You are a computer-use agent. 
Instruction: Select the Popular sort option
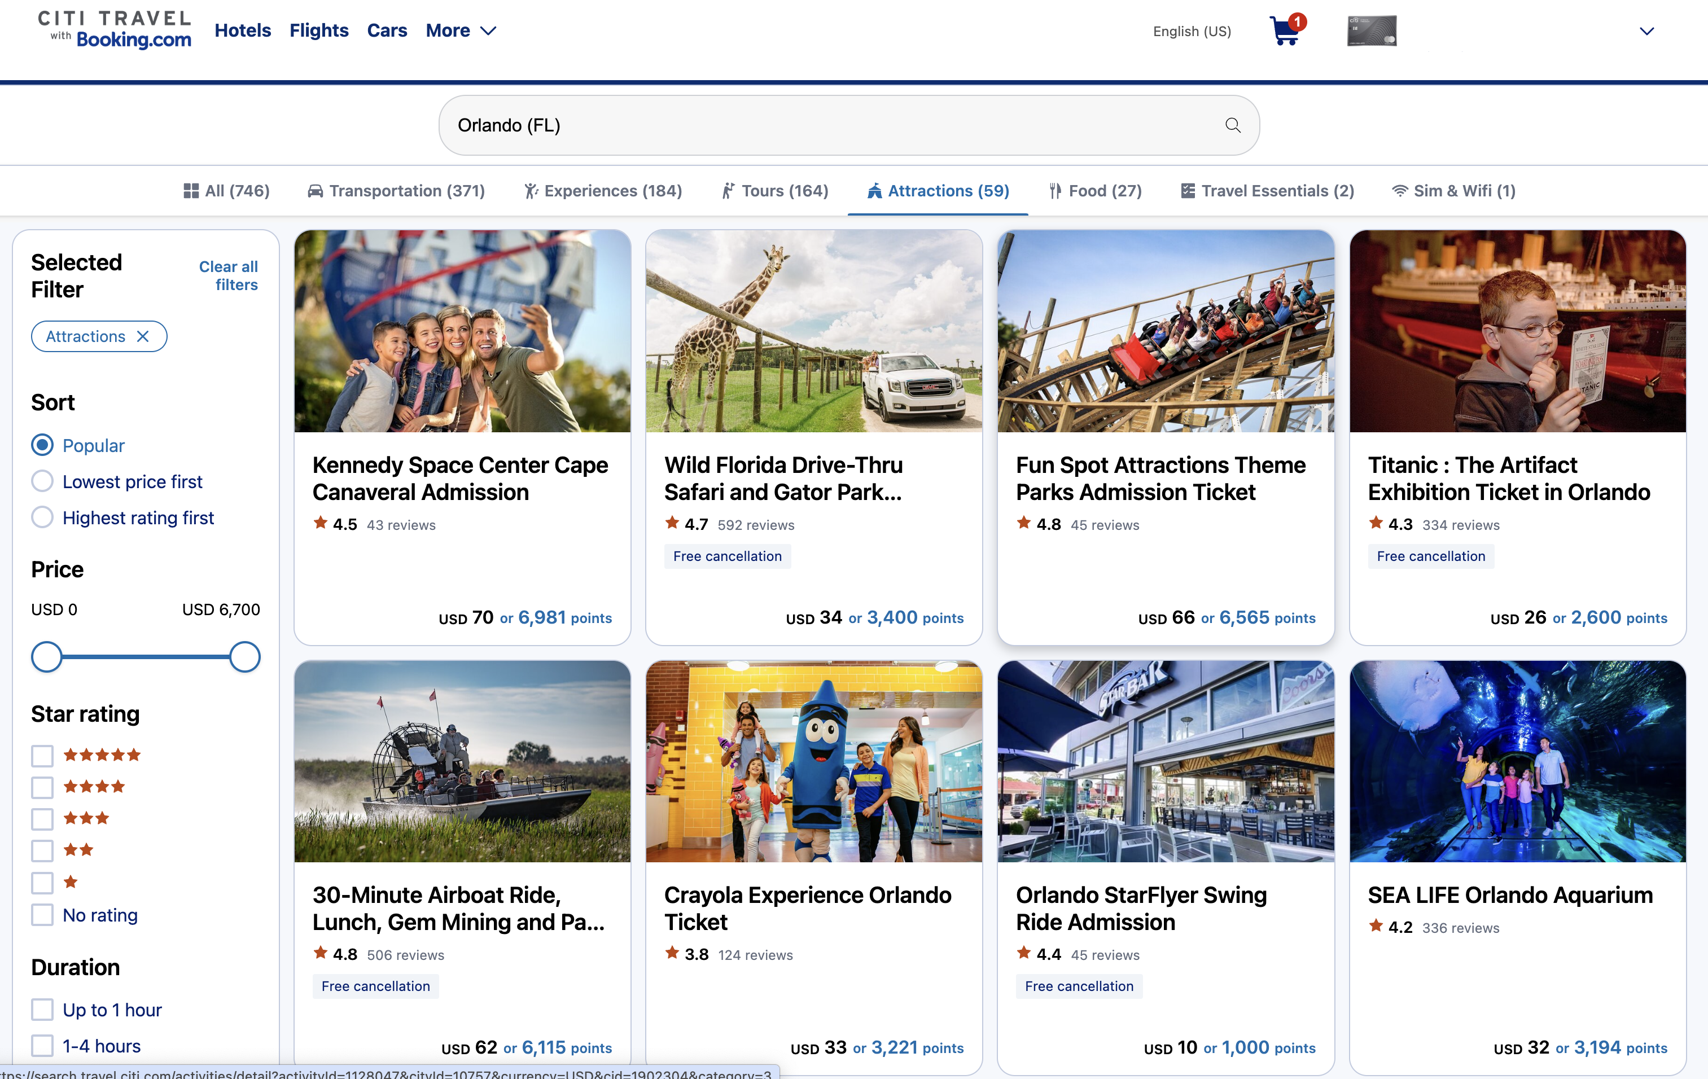pos(42,445)
